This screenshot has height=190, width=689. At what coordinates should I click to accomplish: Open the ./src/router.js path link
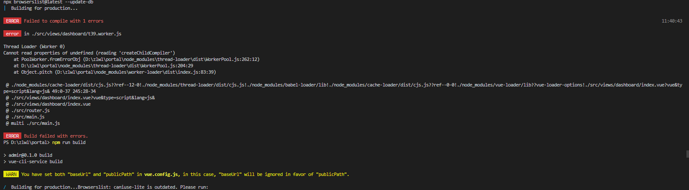pyautogui.click(x=30, y=110)
